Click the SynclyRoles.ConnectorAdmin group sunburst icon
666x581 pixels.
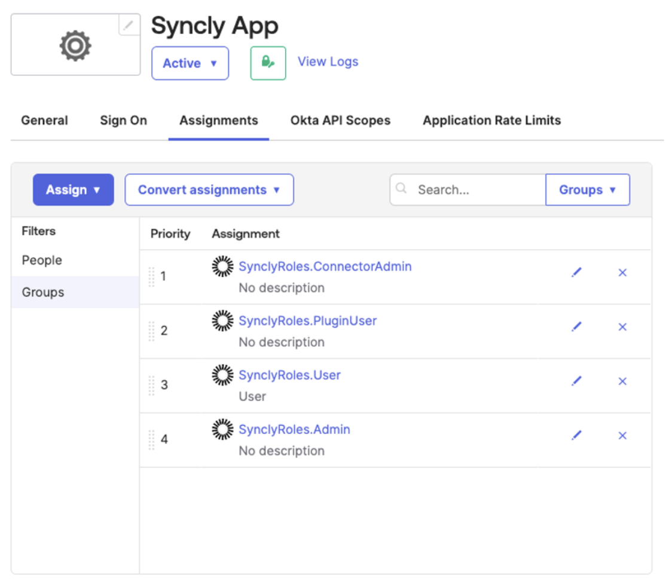(x=222, y=267)
